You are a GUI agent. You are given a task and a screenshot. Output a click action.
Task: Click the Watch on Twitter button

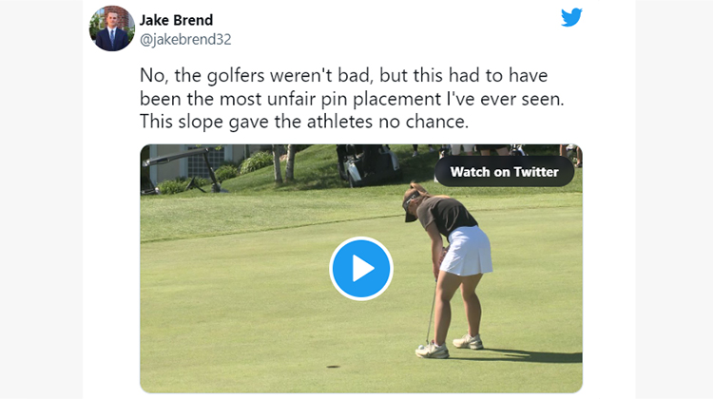pos(504,172)
